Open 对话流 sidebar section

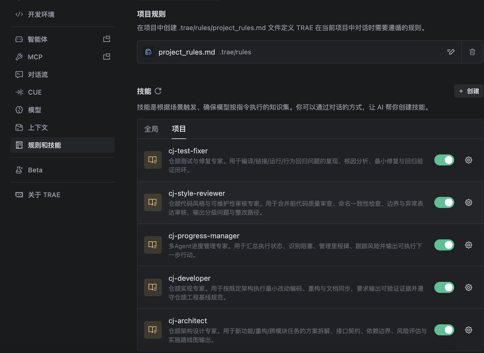tap(63, 74)
